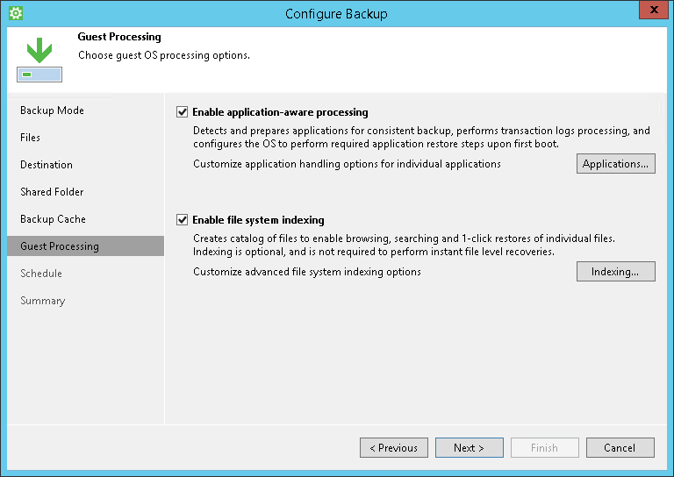Screen dimensions: 674x477
Task: Click the green gear icon in title bar
Action: click(15, 13)
